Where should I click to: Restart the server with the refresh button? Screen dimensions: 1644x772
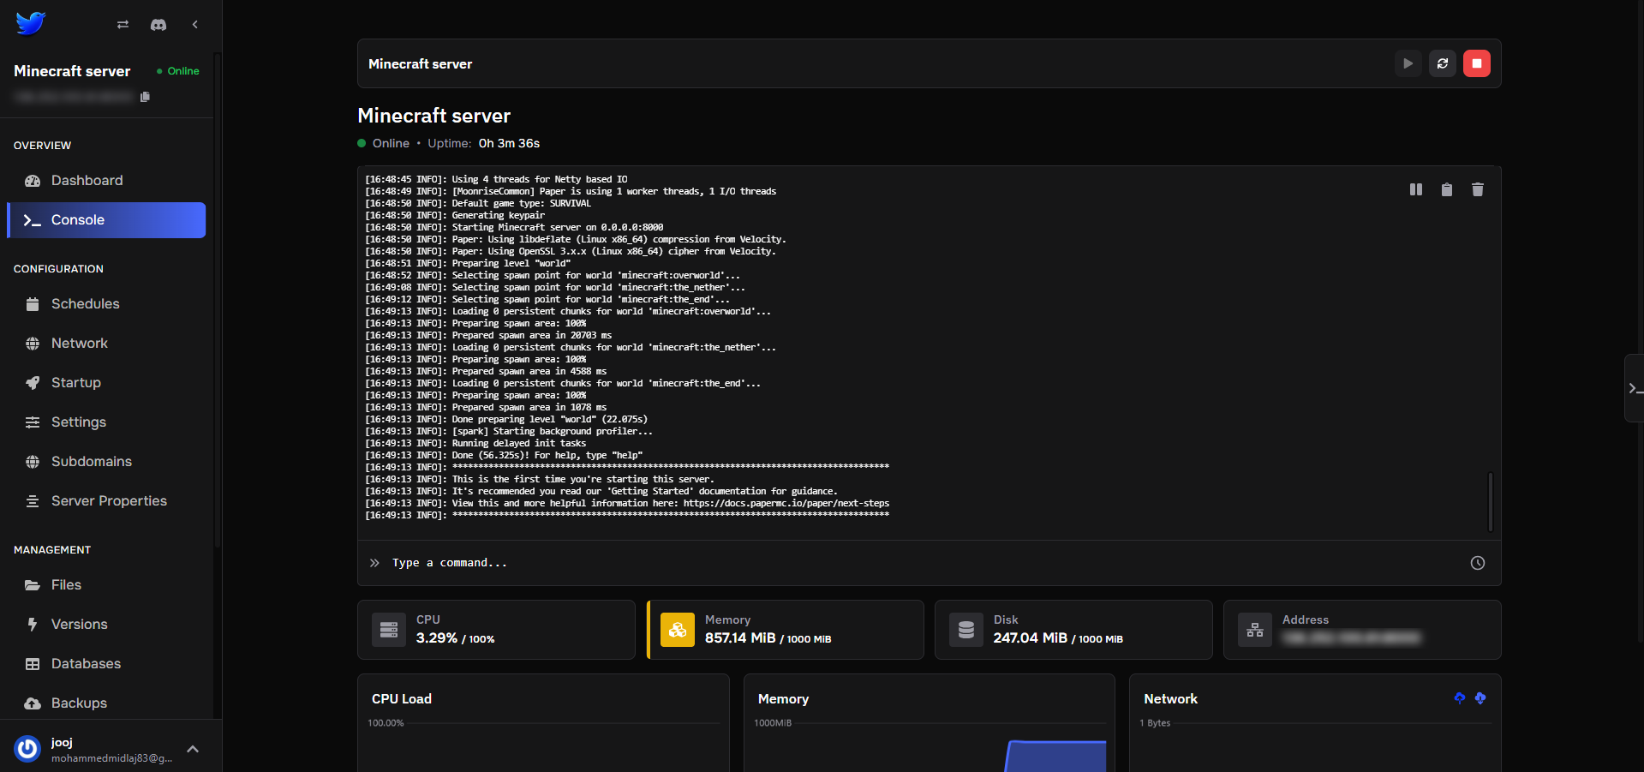coord(1443,63)
